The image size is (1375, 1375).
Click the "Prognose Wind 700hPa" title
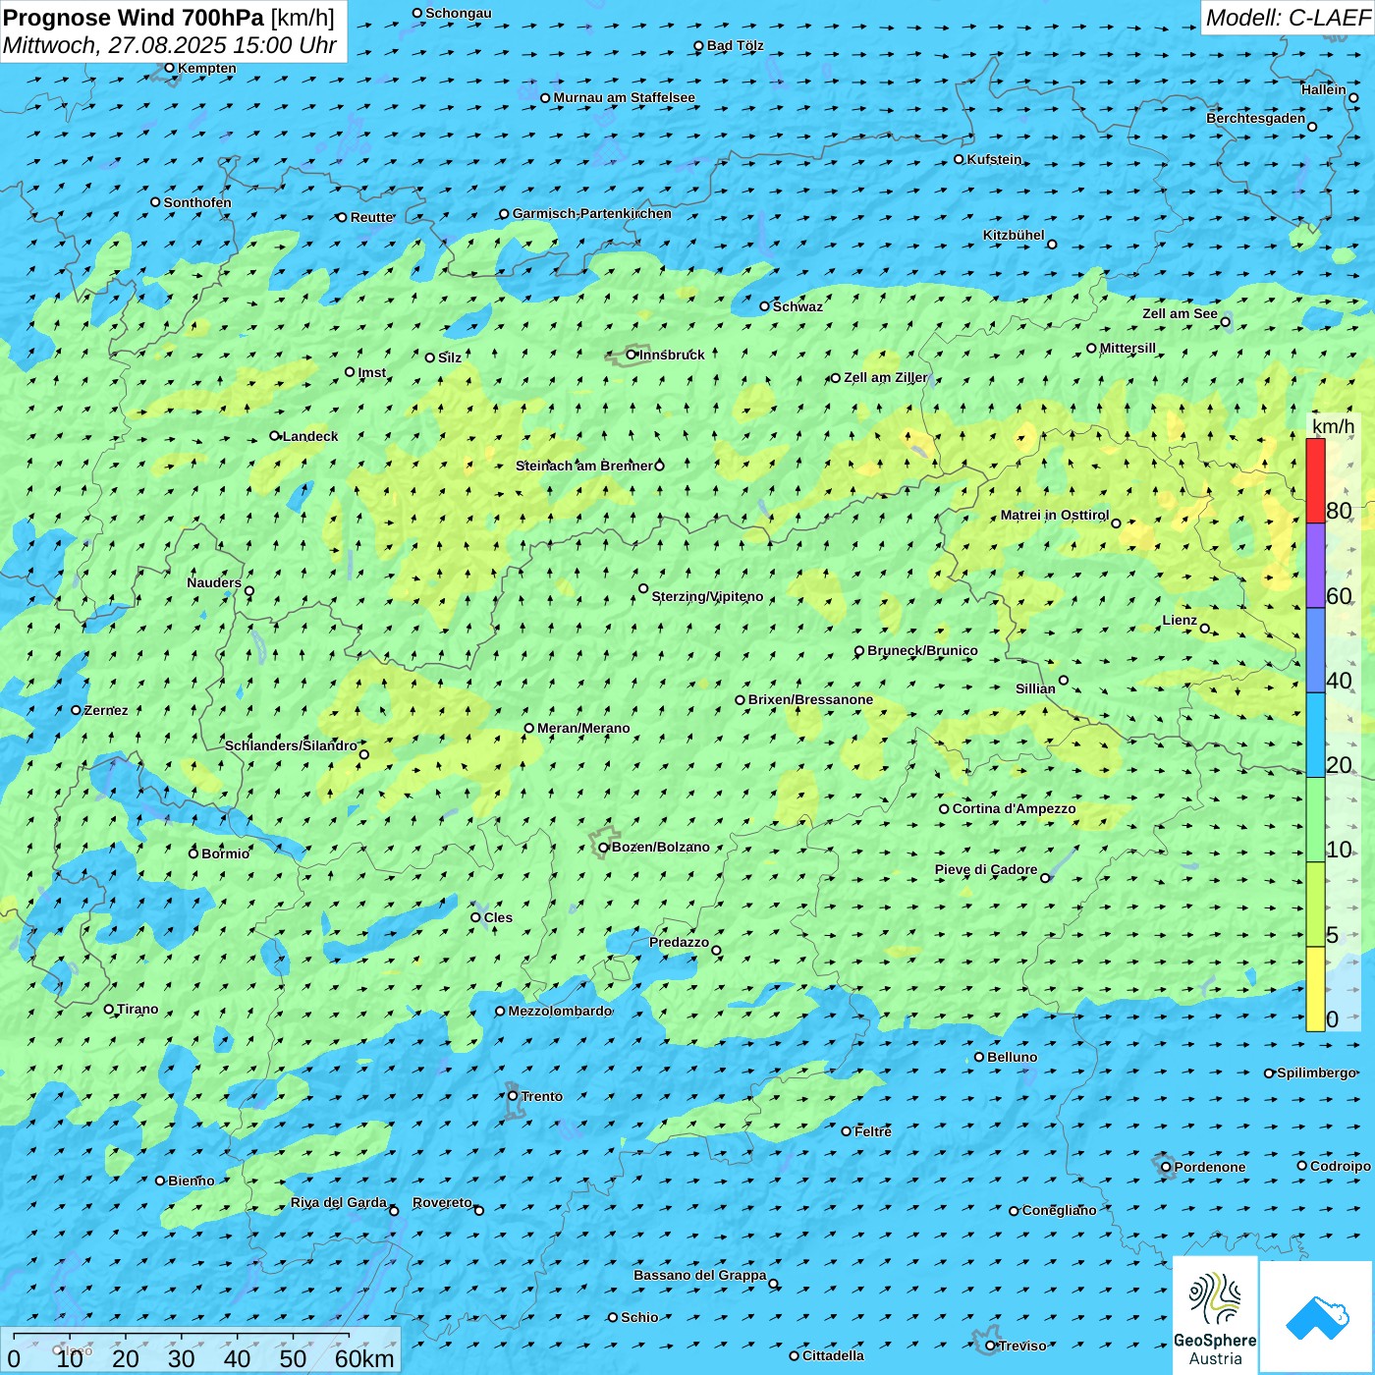point(134,18)
